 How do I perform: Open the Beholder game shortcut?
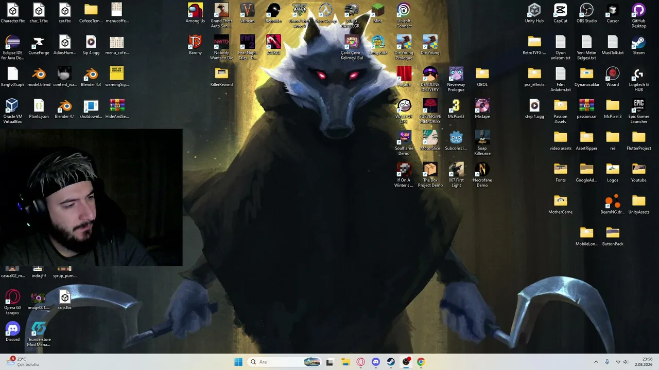point(273,13)
